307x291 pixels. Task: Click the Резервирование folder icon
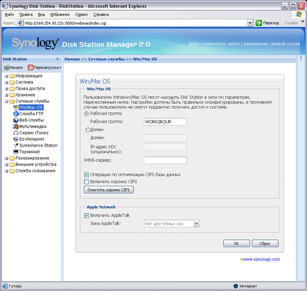(x=12, y=158)
